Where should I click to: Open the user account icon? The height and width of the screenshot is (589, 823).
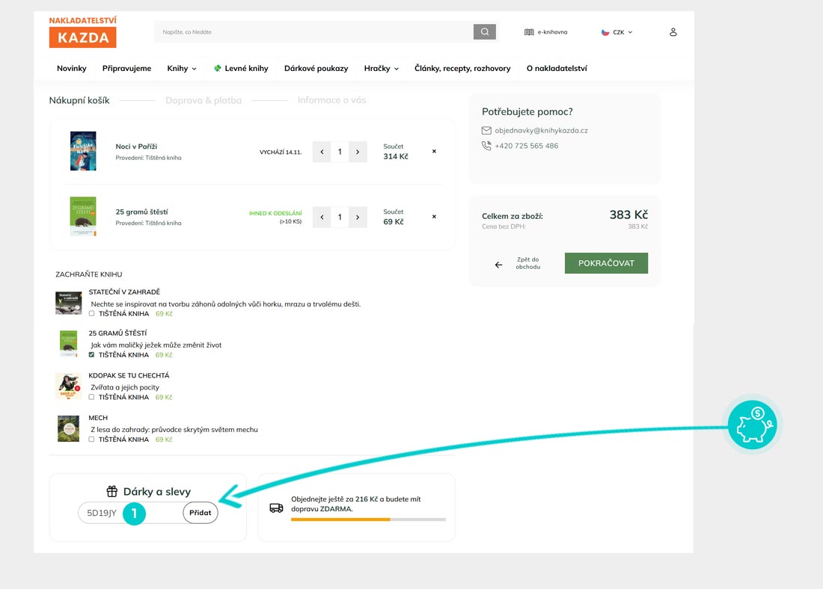click(673, 32)
